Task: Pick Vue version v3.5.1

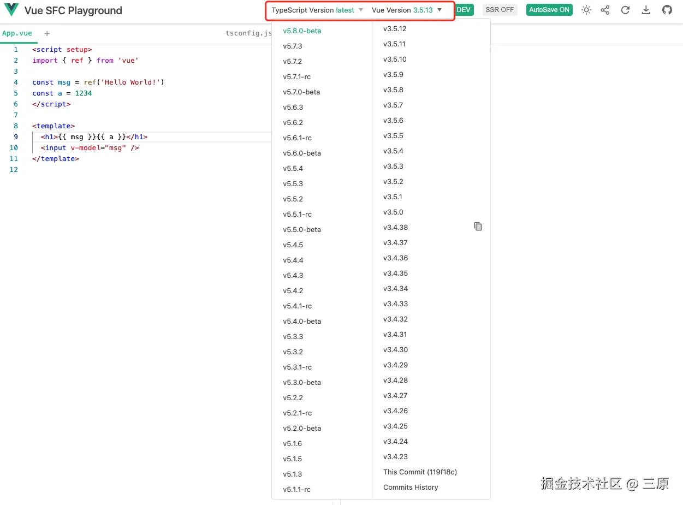Action: pyautogui.click(x=393, y=197)
